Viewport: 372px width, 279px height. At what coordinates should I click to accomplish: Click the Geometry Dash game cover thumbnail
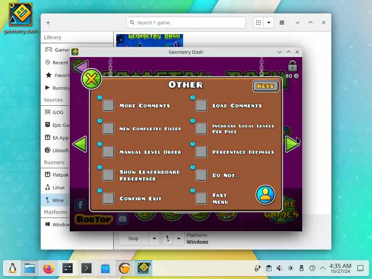pos(149,41)
